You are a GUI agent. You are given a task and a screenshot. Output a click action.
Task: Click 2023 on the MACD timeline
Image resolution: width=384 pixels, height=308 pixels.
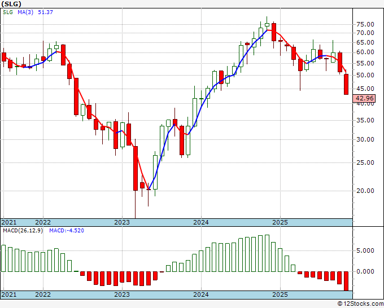coord(122,294)
